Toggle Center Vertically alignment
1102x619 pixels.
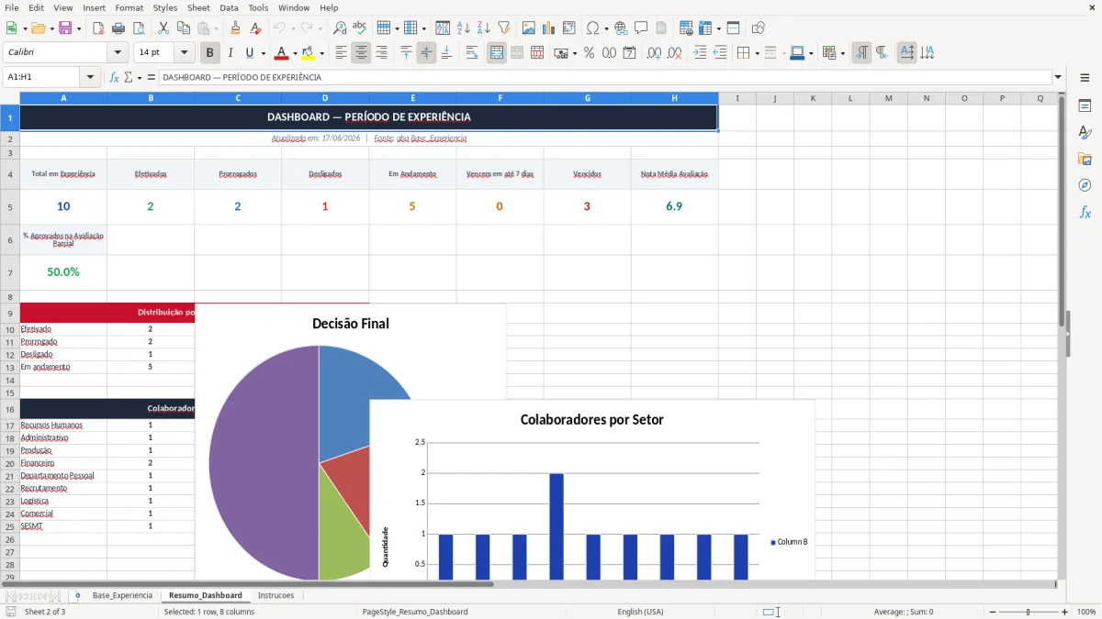[426, 53]
